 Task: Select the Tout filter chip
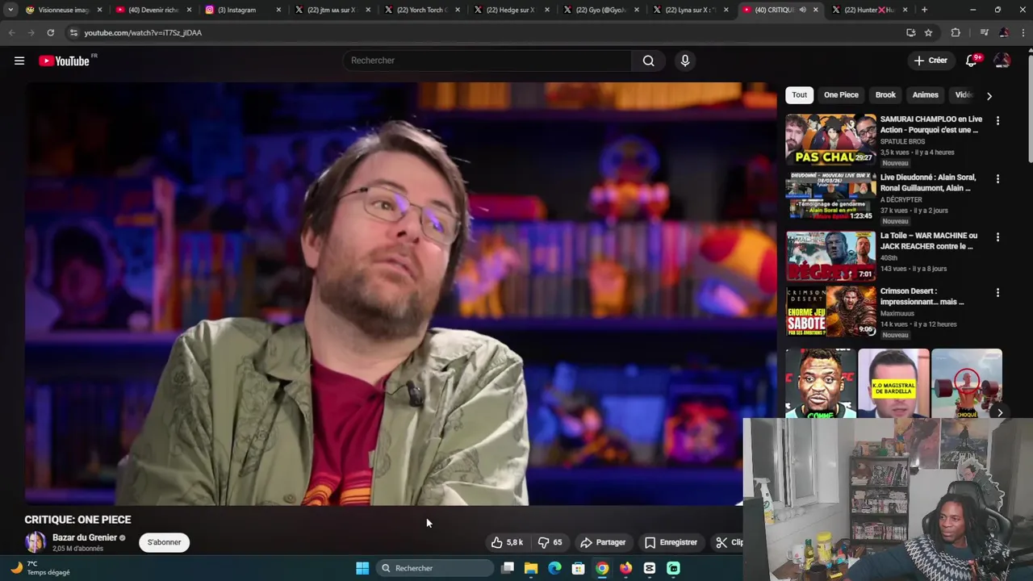coord(799,95)
